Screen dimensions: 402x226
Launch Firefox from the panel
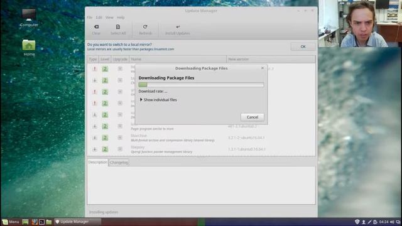pos(35,222)
